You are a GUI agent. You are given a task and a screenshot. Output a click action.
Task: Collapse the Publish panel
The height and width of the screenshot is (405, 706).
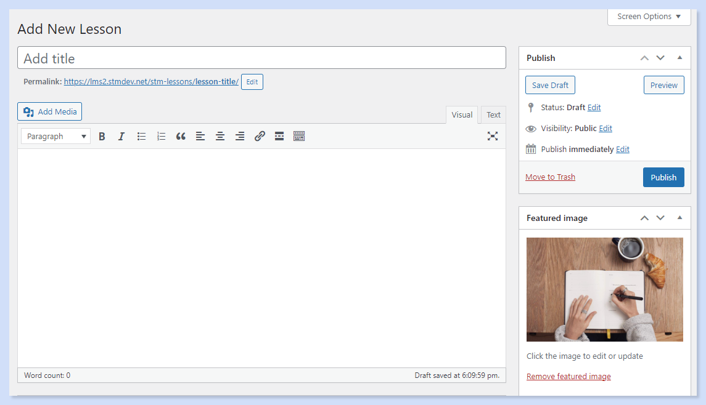[x=680, y=57]
